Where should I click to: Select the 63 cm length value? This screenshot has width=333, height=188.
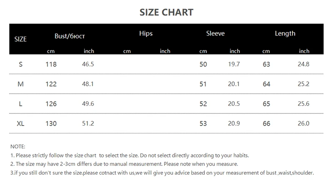(x=266, y=64)
